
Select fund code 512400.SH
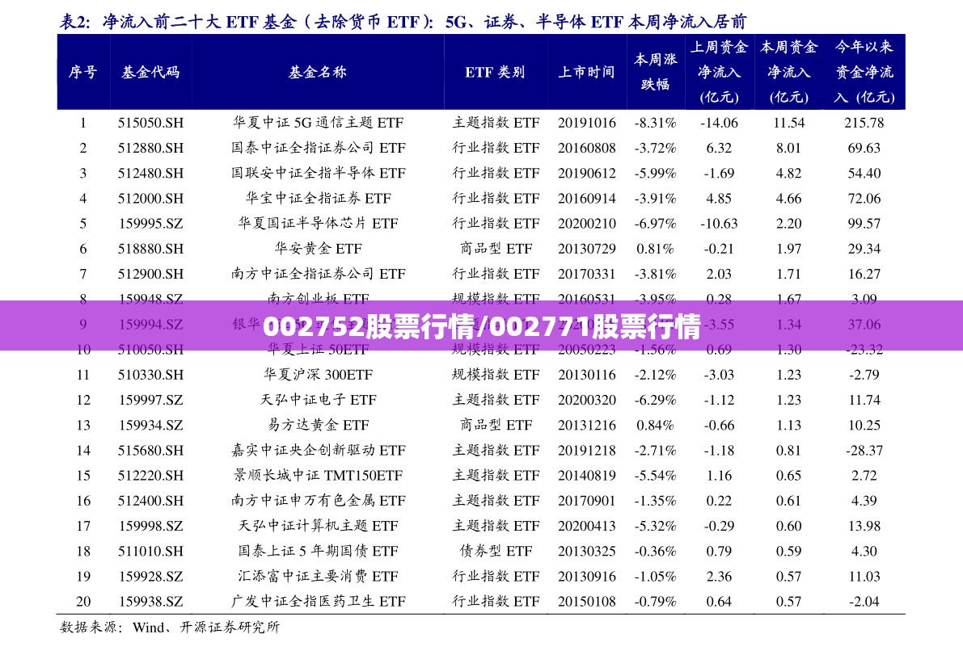pyautogui.click(x=150, y=501)
